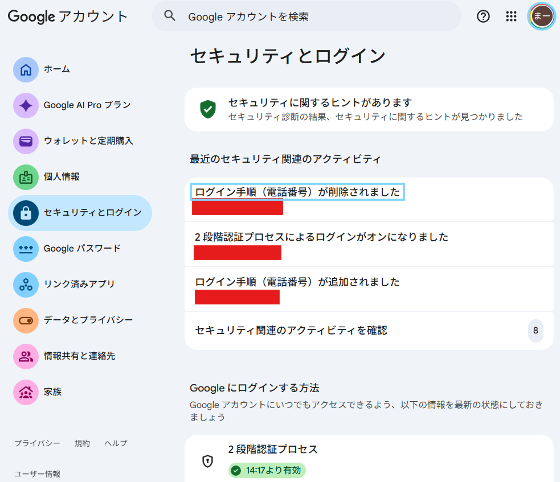Open the Google apps grid icon
Screen dimensions: 560x482
tap(511, 16)
